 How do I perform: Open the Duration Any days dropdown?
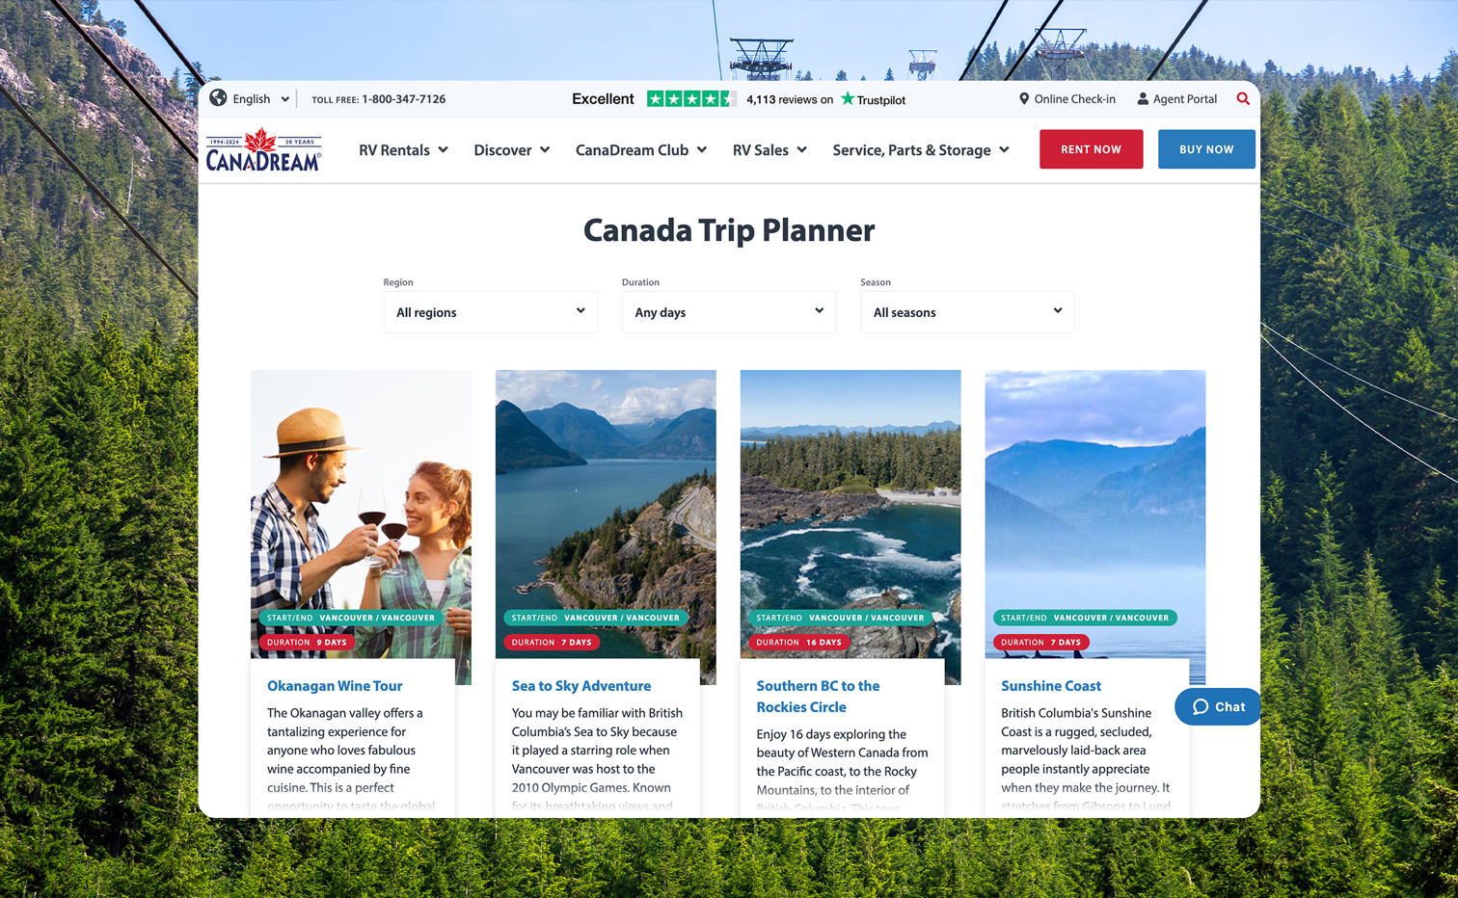729,312
